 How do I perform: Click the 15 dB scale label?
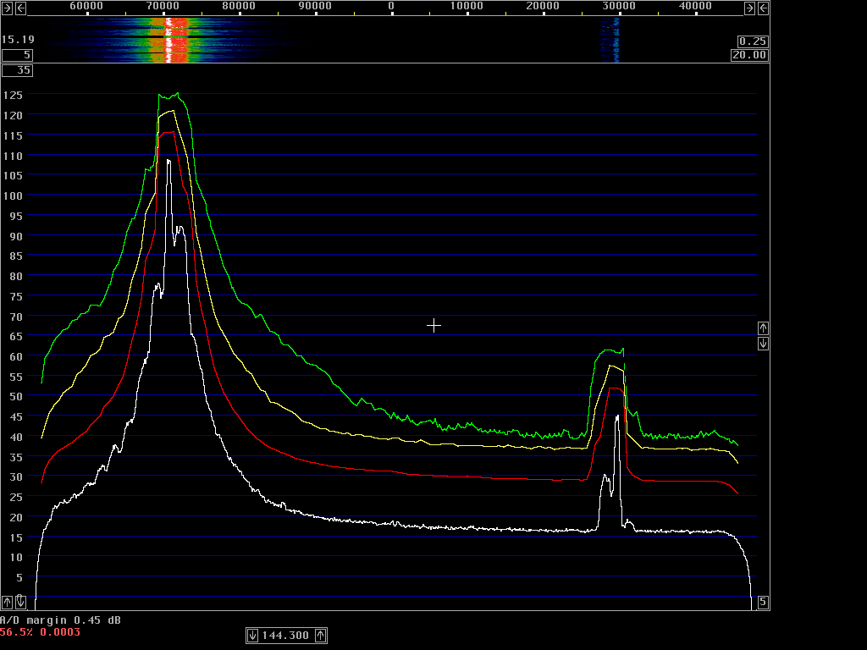click(x=16, y=537)
